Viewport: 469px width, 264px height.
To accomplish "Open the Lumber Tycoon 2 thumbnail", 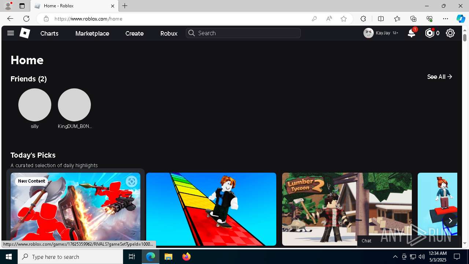I will pos(347,209).
